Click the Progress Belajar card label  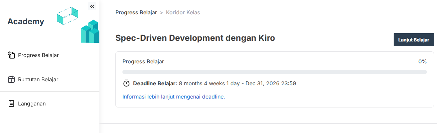point(143,61)
